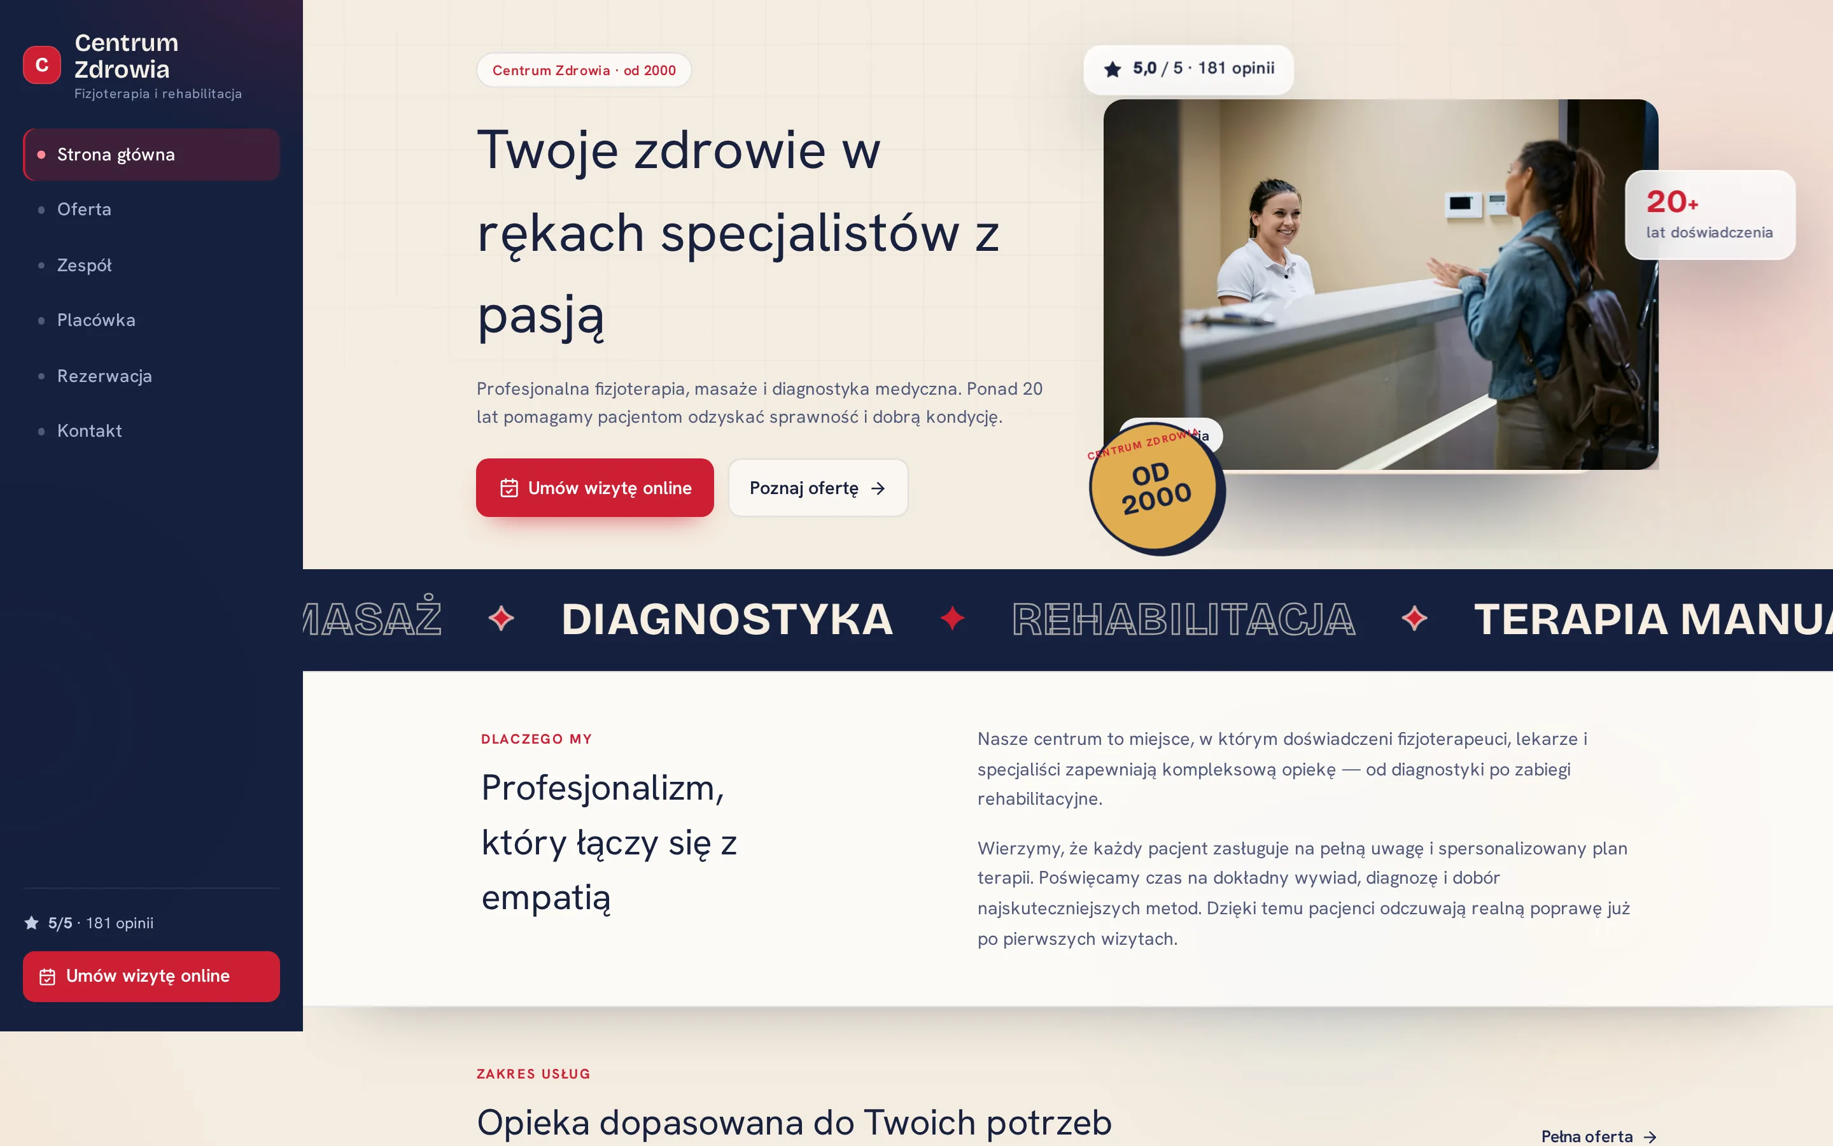Click the 5/5 · 181 opinii text

click(x=101, y=923)
